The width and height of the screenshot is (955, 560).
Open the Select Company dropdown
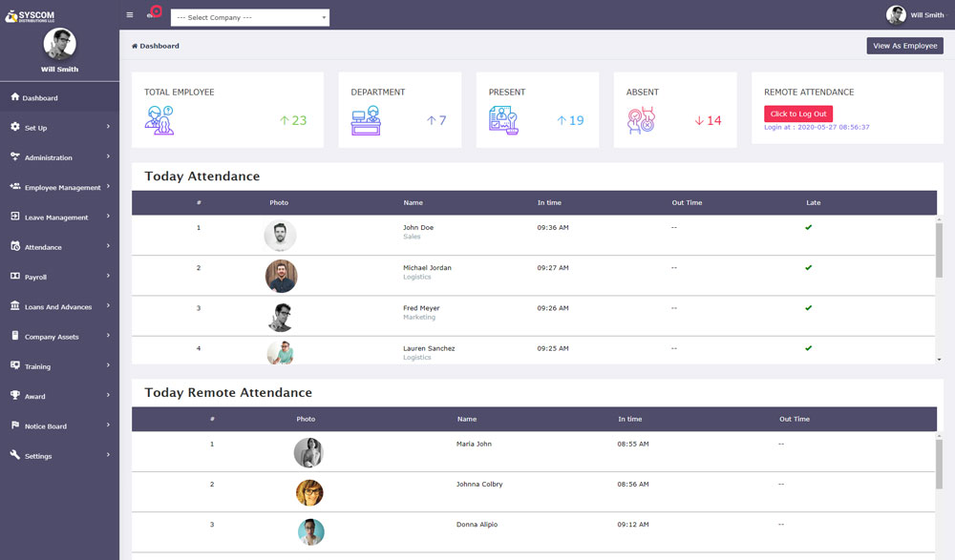point(250,17)
